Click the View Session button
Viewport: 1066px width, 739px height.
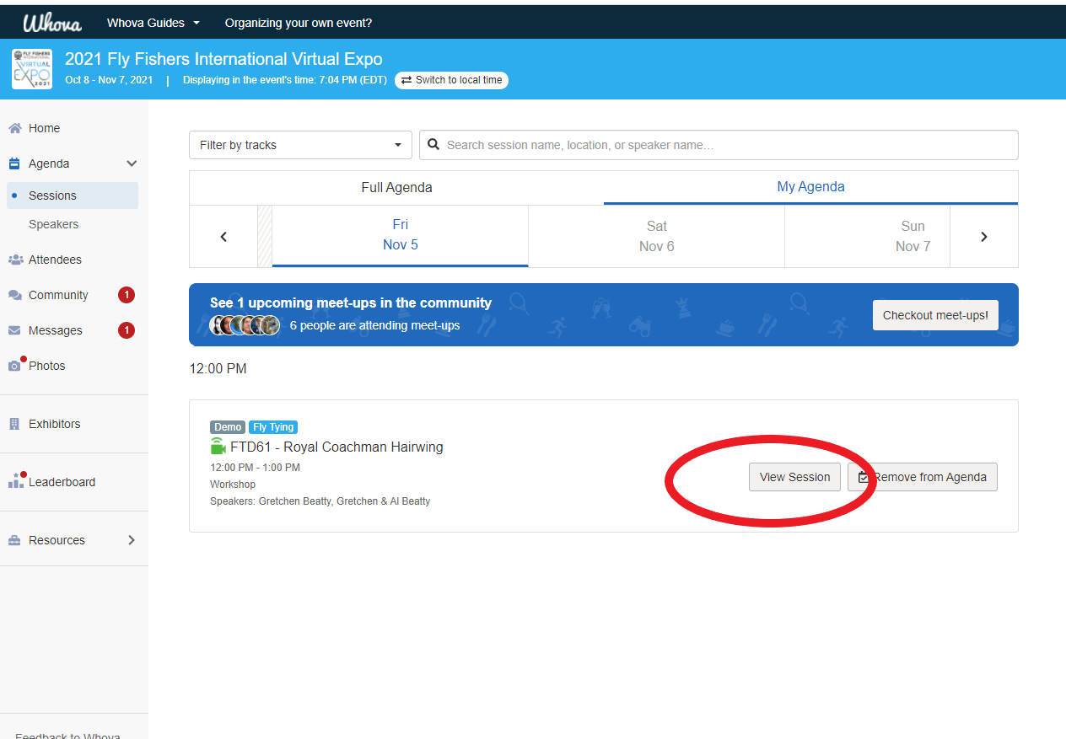point(794,477)
